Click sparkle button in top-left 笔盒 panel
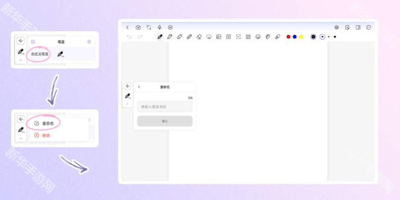Viewport: 400px width, 200px height. coord(21,41)
